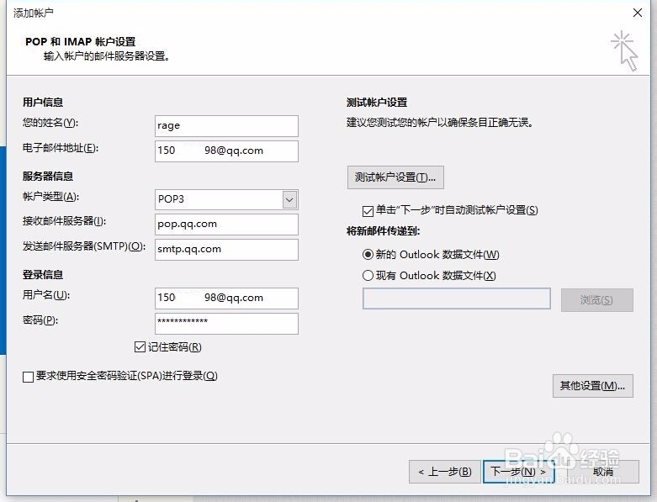Toggle the 记住密码 checkbox
657x502 pixels.
tap(140, 347)
